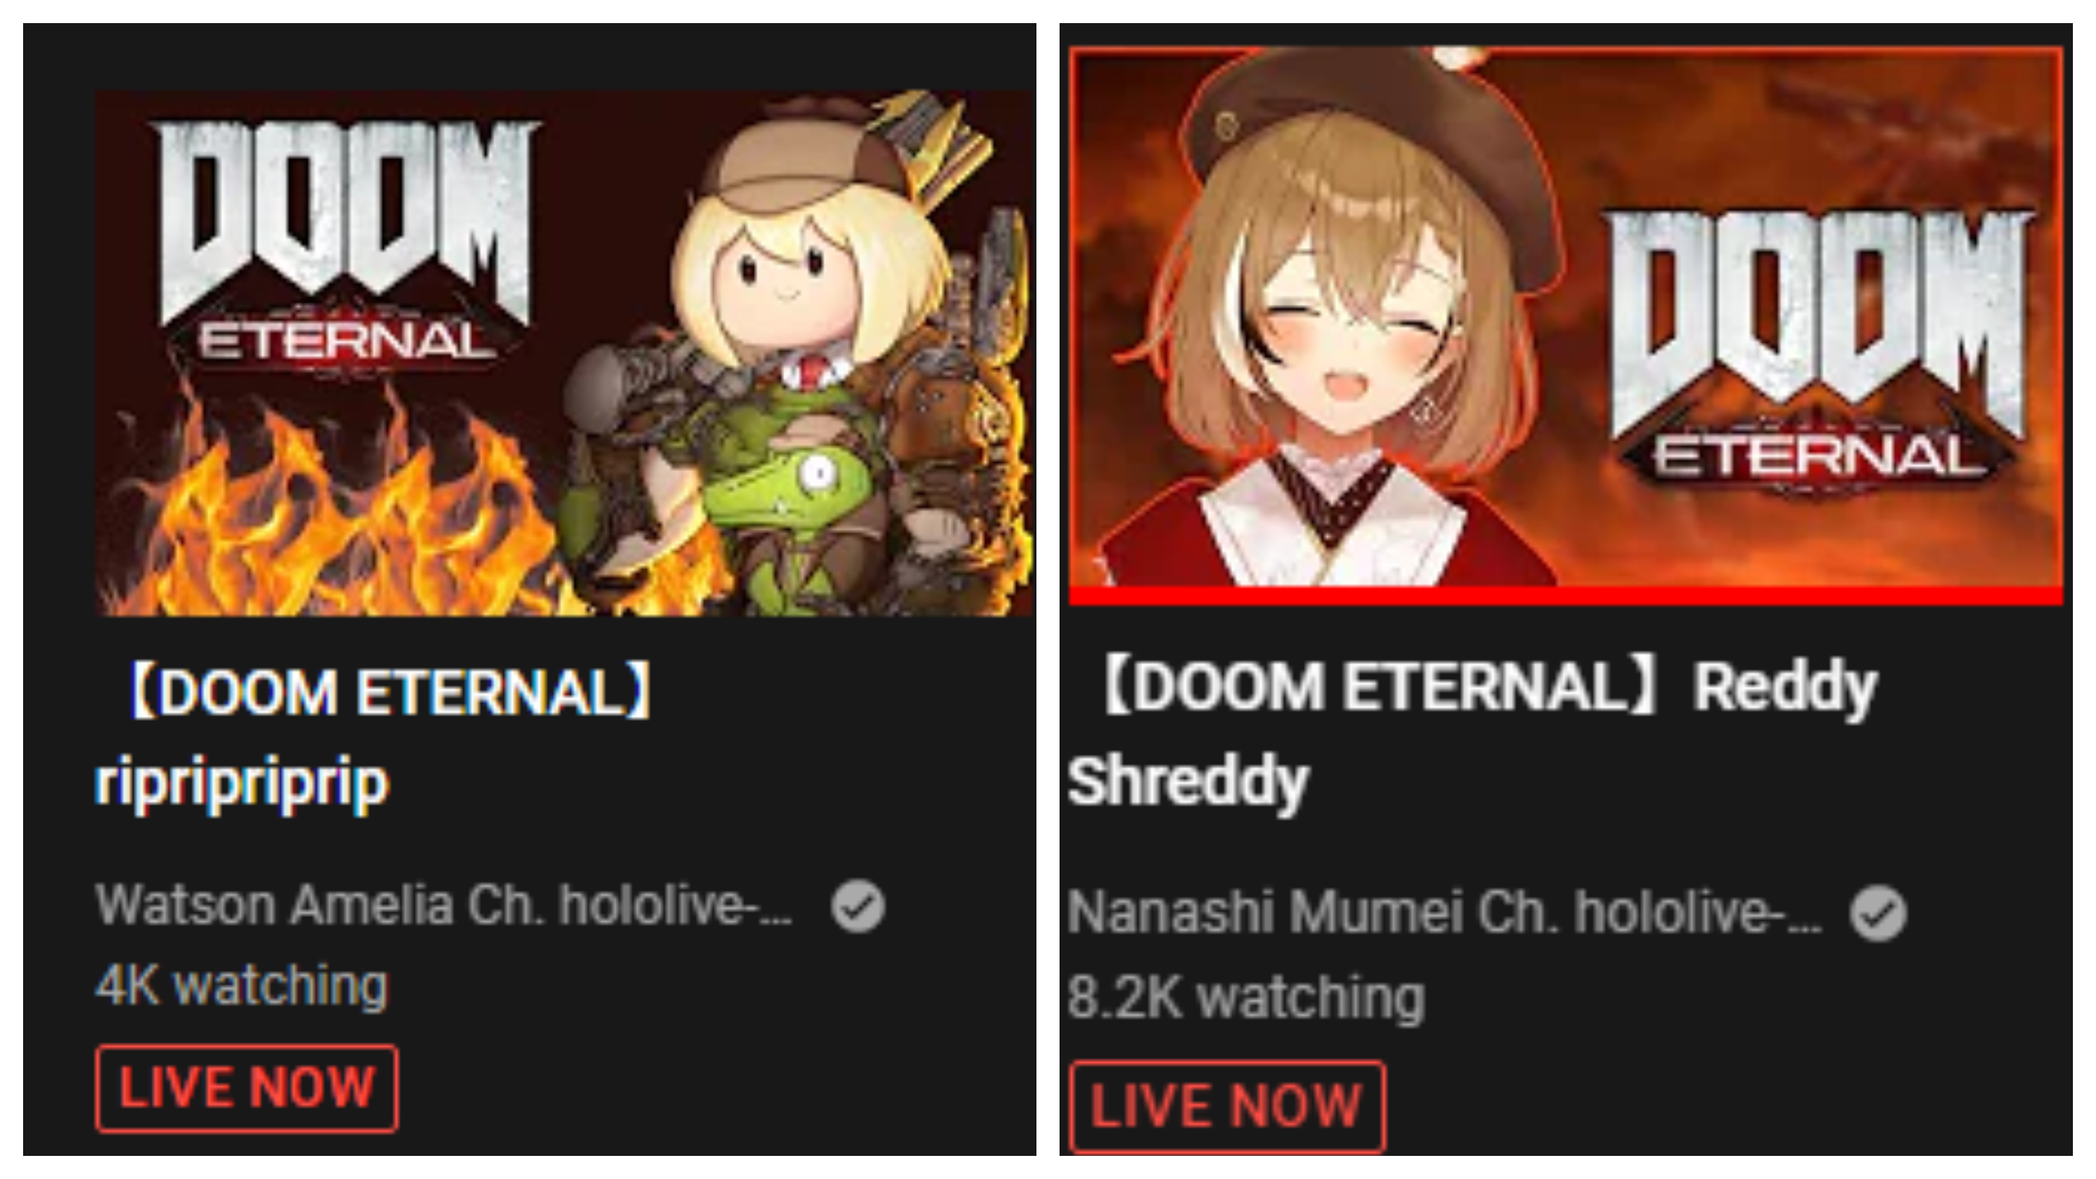Screen dimensions: 2096x1179
Task: Click Nanashi Mumei's verified checkmark badge
Action: (1877, 914)
